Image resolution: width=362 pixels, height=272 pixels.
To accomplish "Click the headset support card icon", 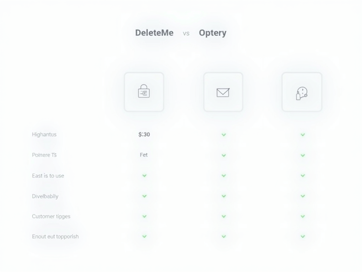I will (x=302, y=93).
